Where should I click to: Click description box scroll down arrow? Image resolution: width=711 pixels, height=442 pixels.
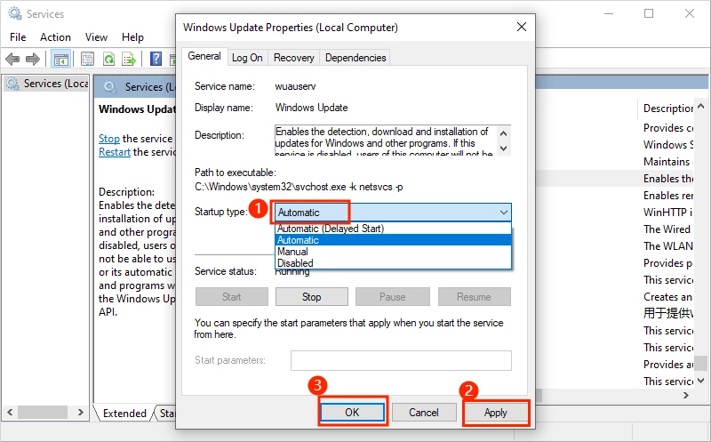coord(503,149)
